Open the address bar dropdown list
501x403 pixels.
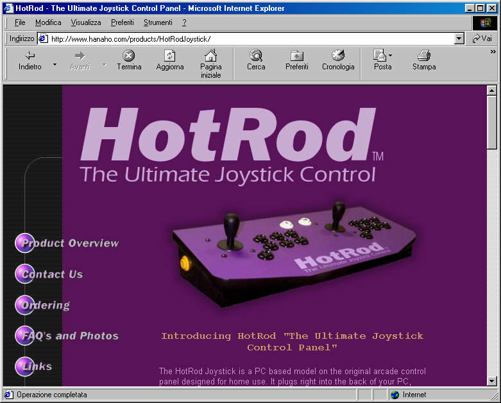pos(459,39)
